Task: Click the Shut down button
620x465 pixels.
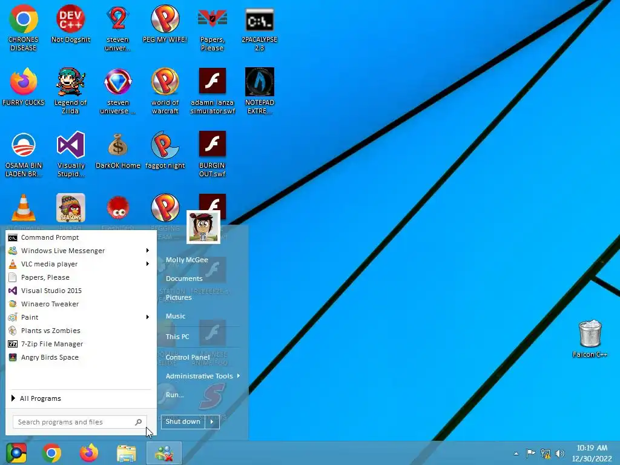Action: point(183,421)
